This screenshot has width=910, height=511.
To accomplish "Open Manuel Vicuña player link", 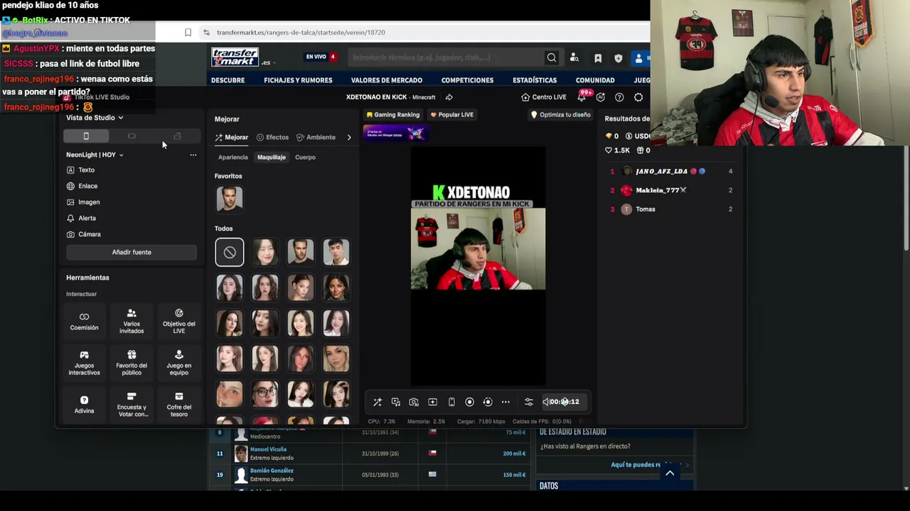I will 268,449.
